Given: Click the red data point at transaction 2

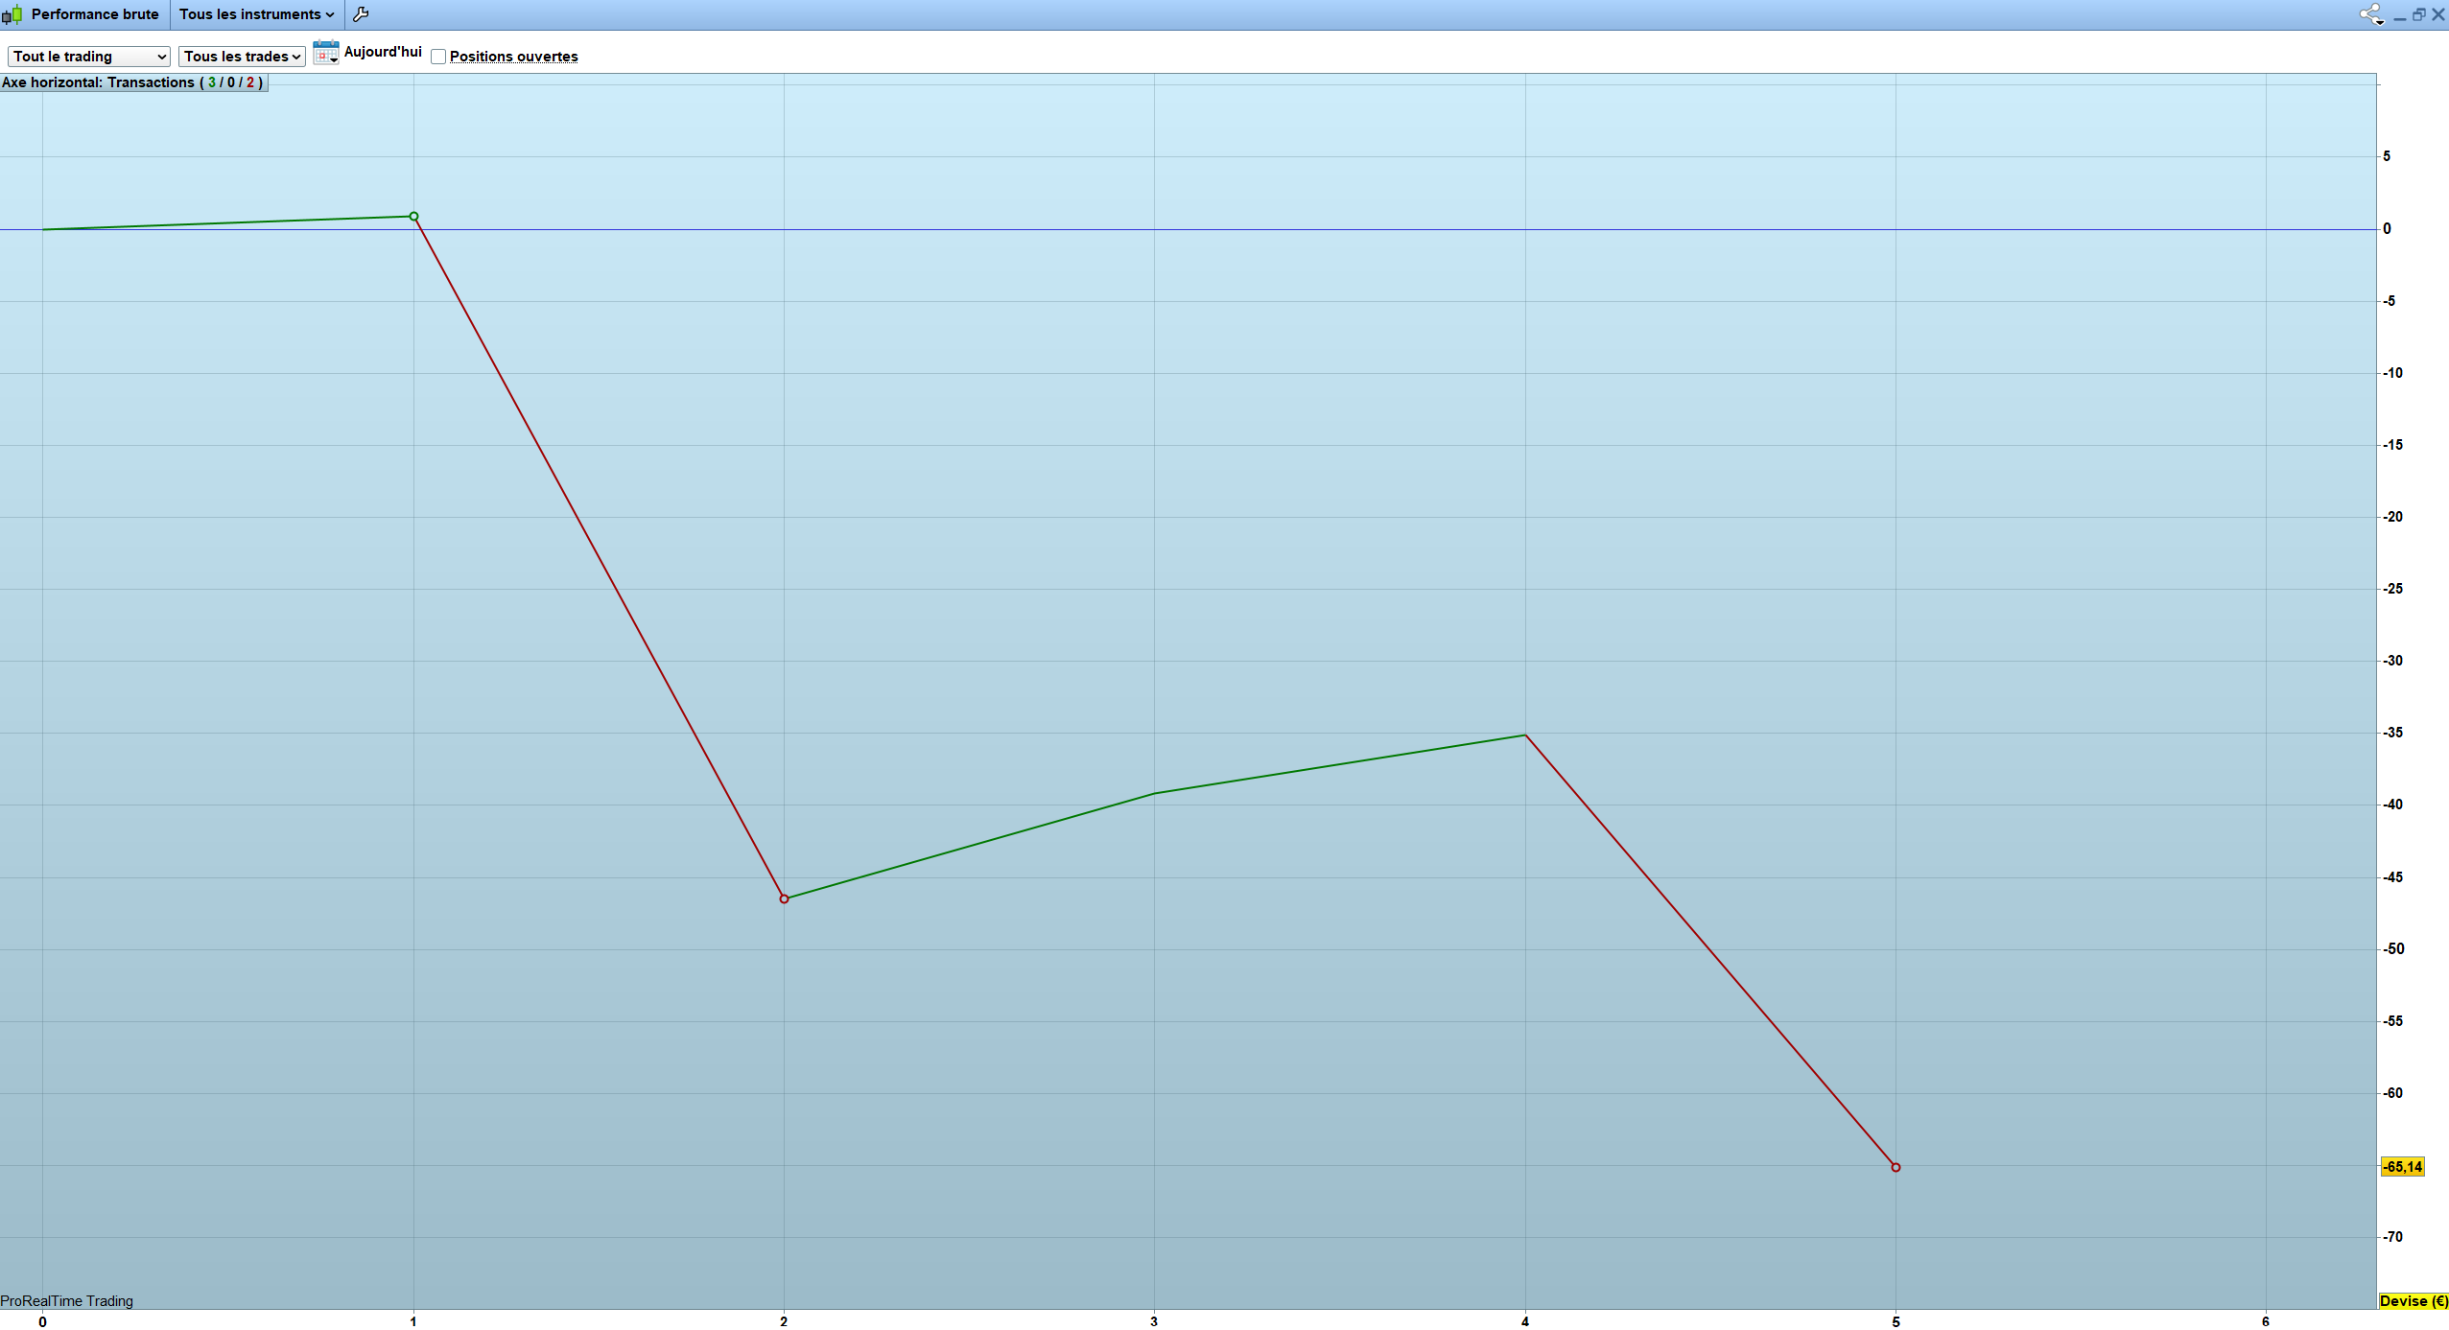Looking at the screenshot, I should pyautogui.click(x=784, y=898).
